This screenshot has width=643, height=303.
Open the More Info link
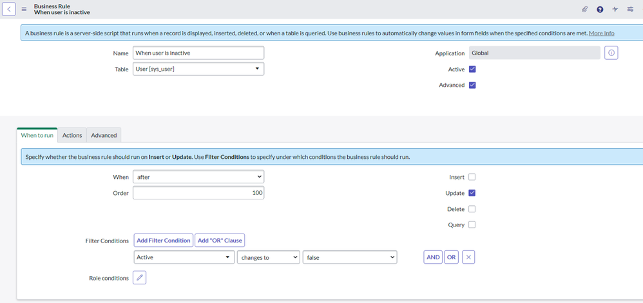pyautogui.click(x=602, y=33)
